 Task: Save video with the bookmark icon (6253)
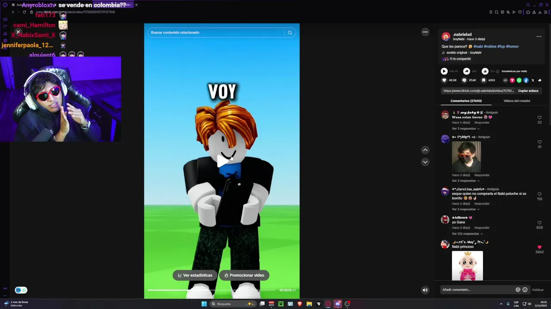(x=483, y=80)
